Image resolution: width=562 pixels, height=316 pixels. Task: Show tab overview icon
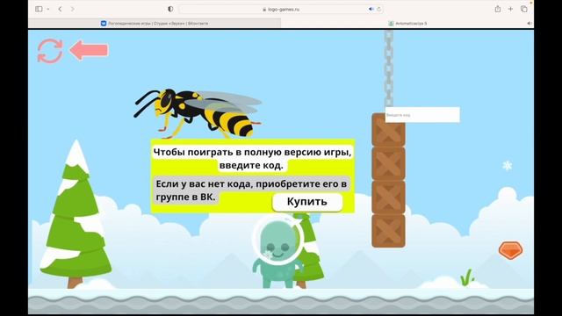[523, 9]
